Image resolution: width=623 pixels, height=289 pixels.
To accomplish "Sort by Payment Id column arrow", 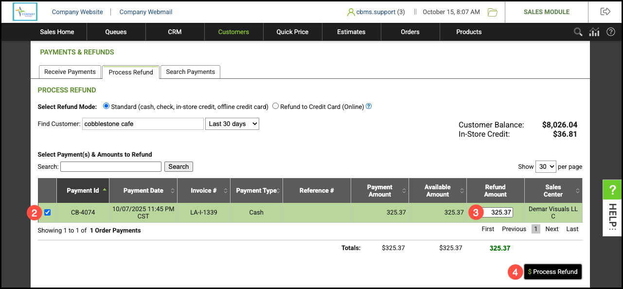I will coord(105,190).
